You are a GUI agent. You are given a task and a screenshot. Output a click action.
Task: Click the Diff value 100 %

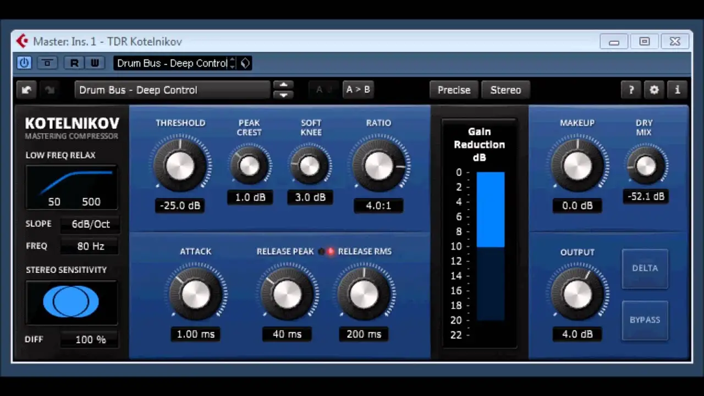tap(91, 339)
